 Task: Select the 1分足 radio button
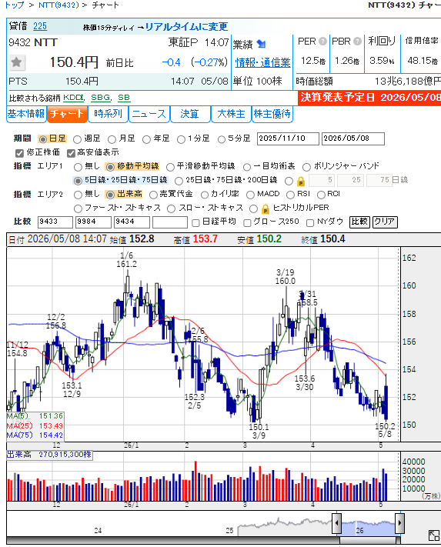[181, 139]
